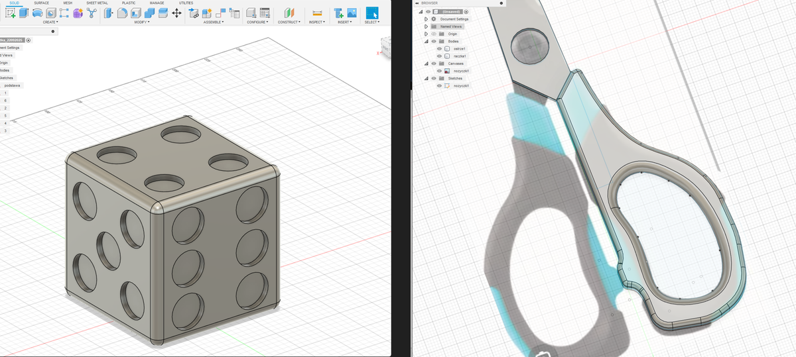Activate the Move/Copy arrows tool
Viewport: 796px width, 357px height.
(176, 13)
